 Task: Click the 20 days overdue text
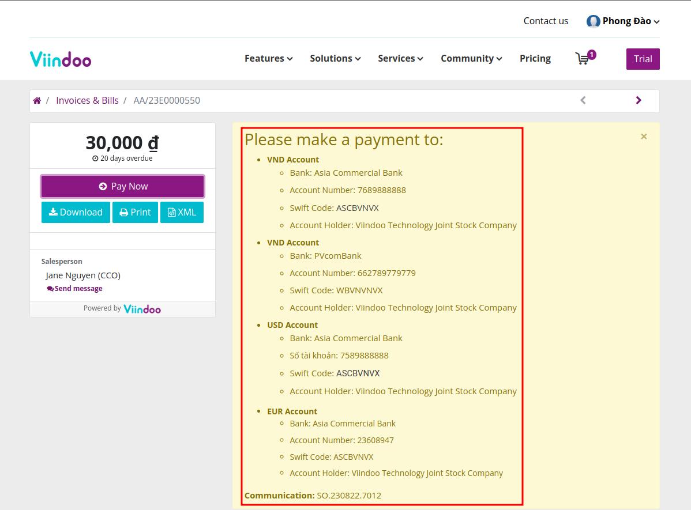[122, 158]
